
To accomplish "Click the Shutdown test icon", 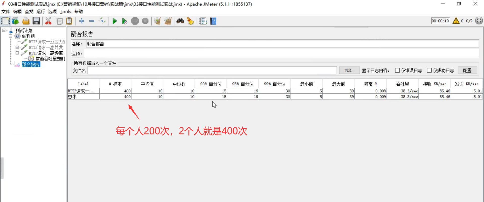I will (145, 21).
